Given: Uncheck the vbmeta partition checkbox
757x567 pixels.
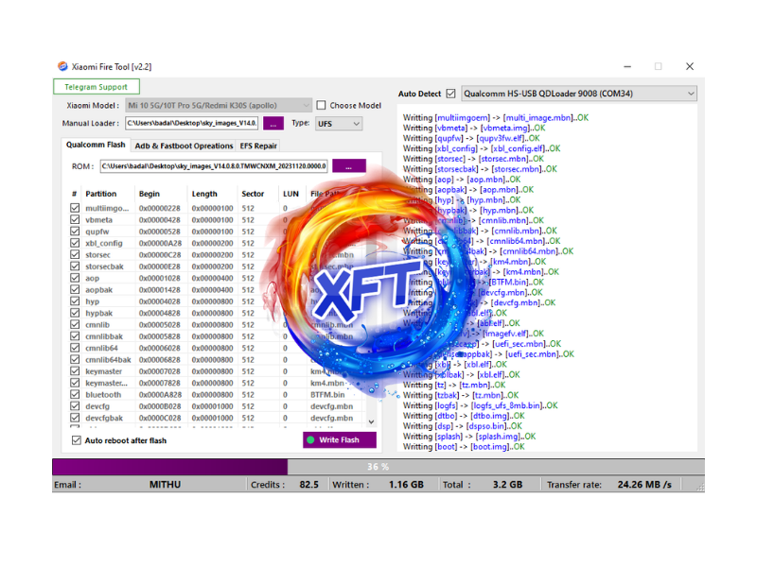Looking at the screenshot, I should (75, 219).
